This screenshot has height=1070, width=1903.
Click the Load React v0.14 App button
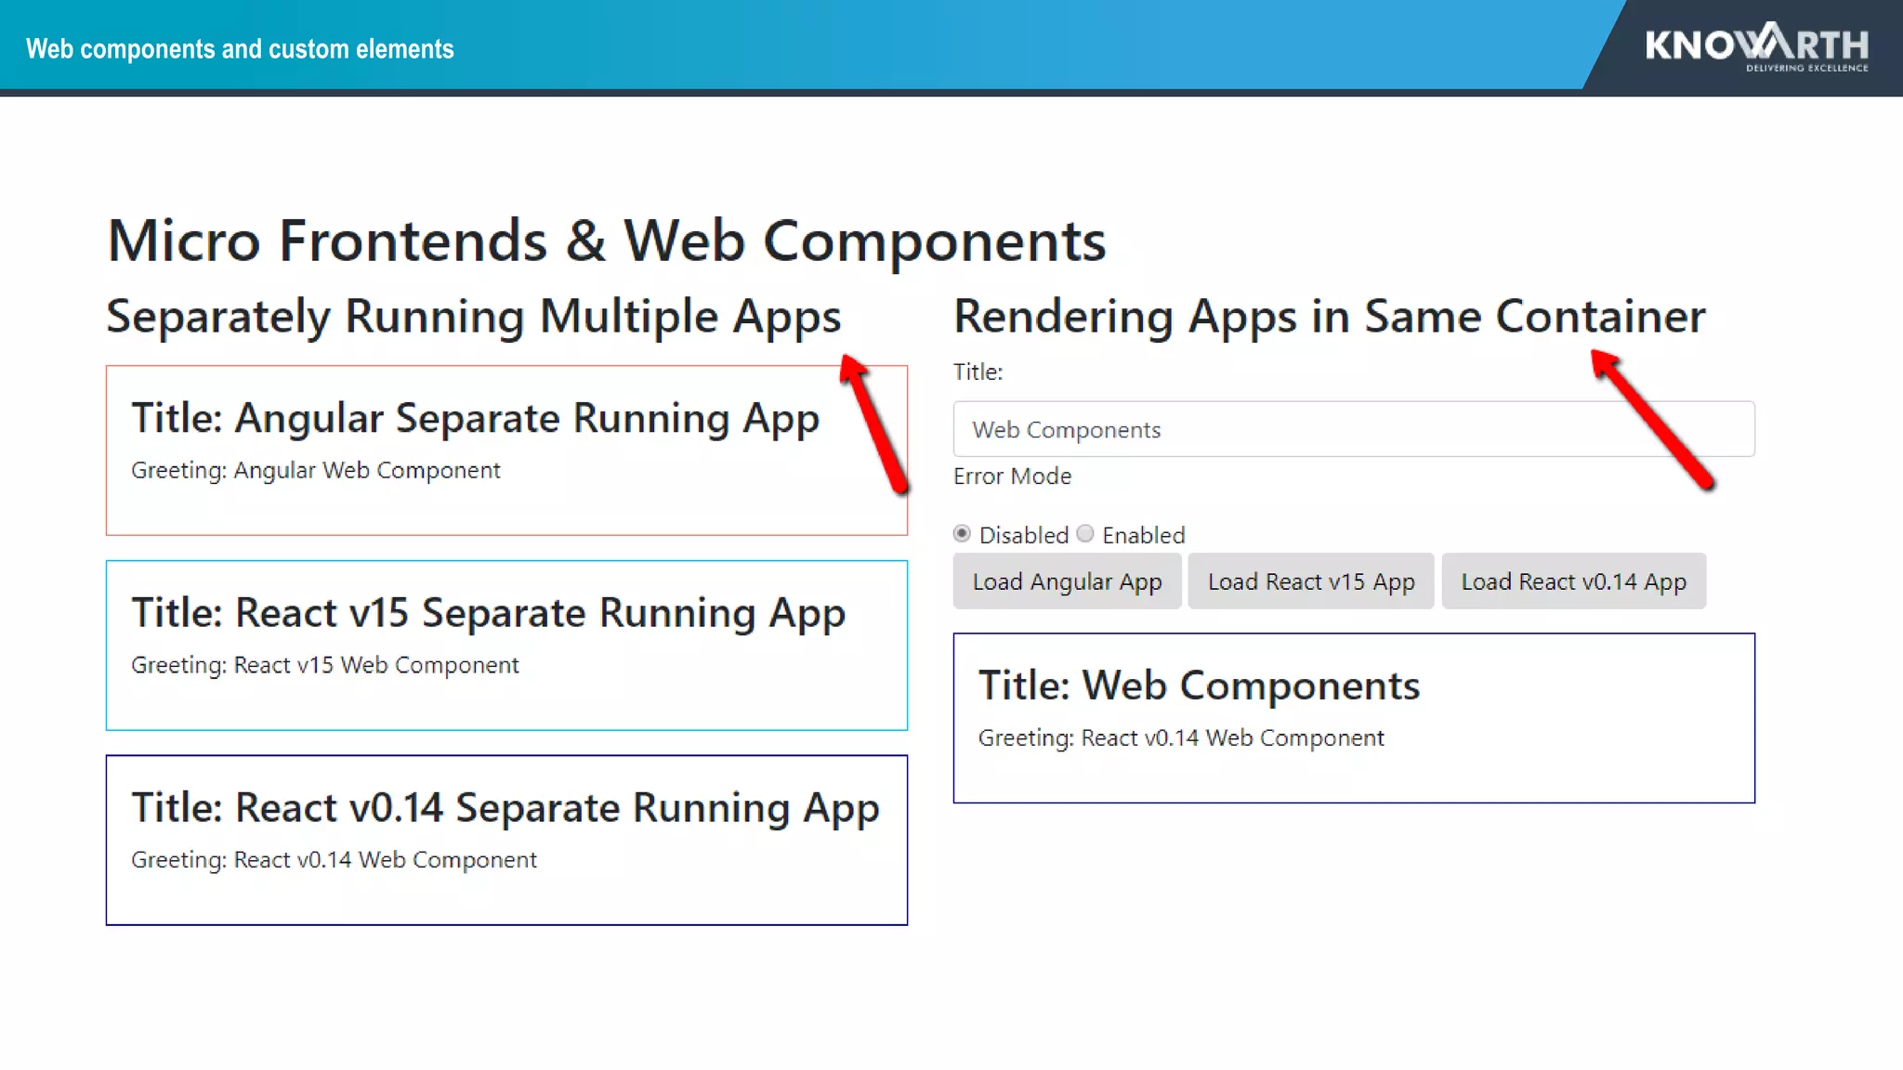point(1574,581)
